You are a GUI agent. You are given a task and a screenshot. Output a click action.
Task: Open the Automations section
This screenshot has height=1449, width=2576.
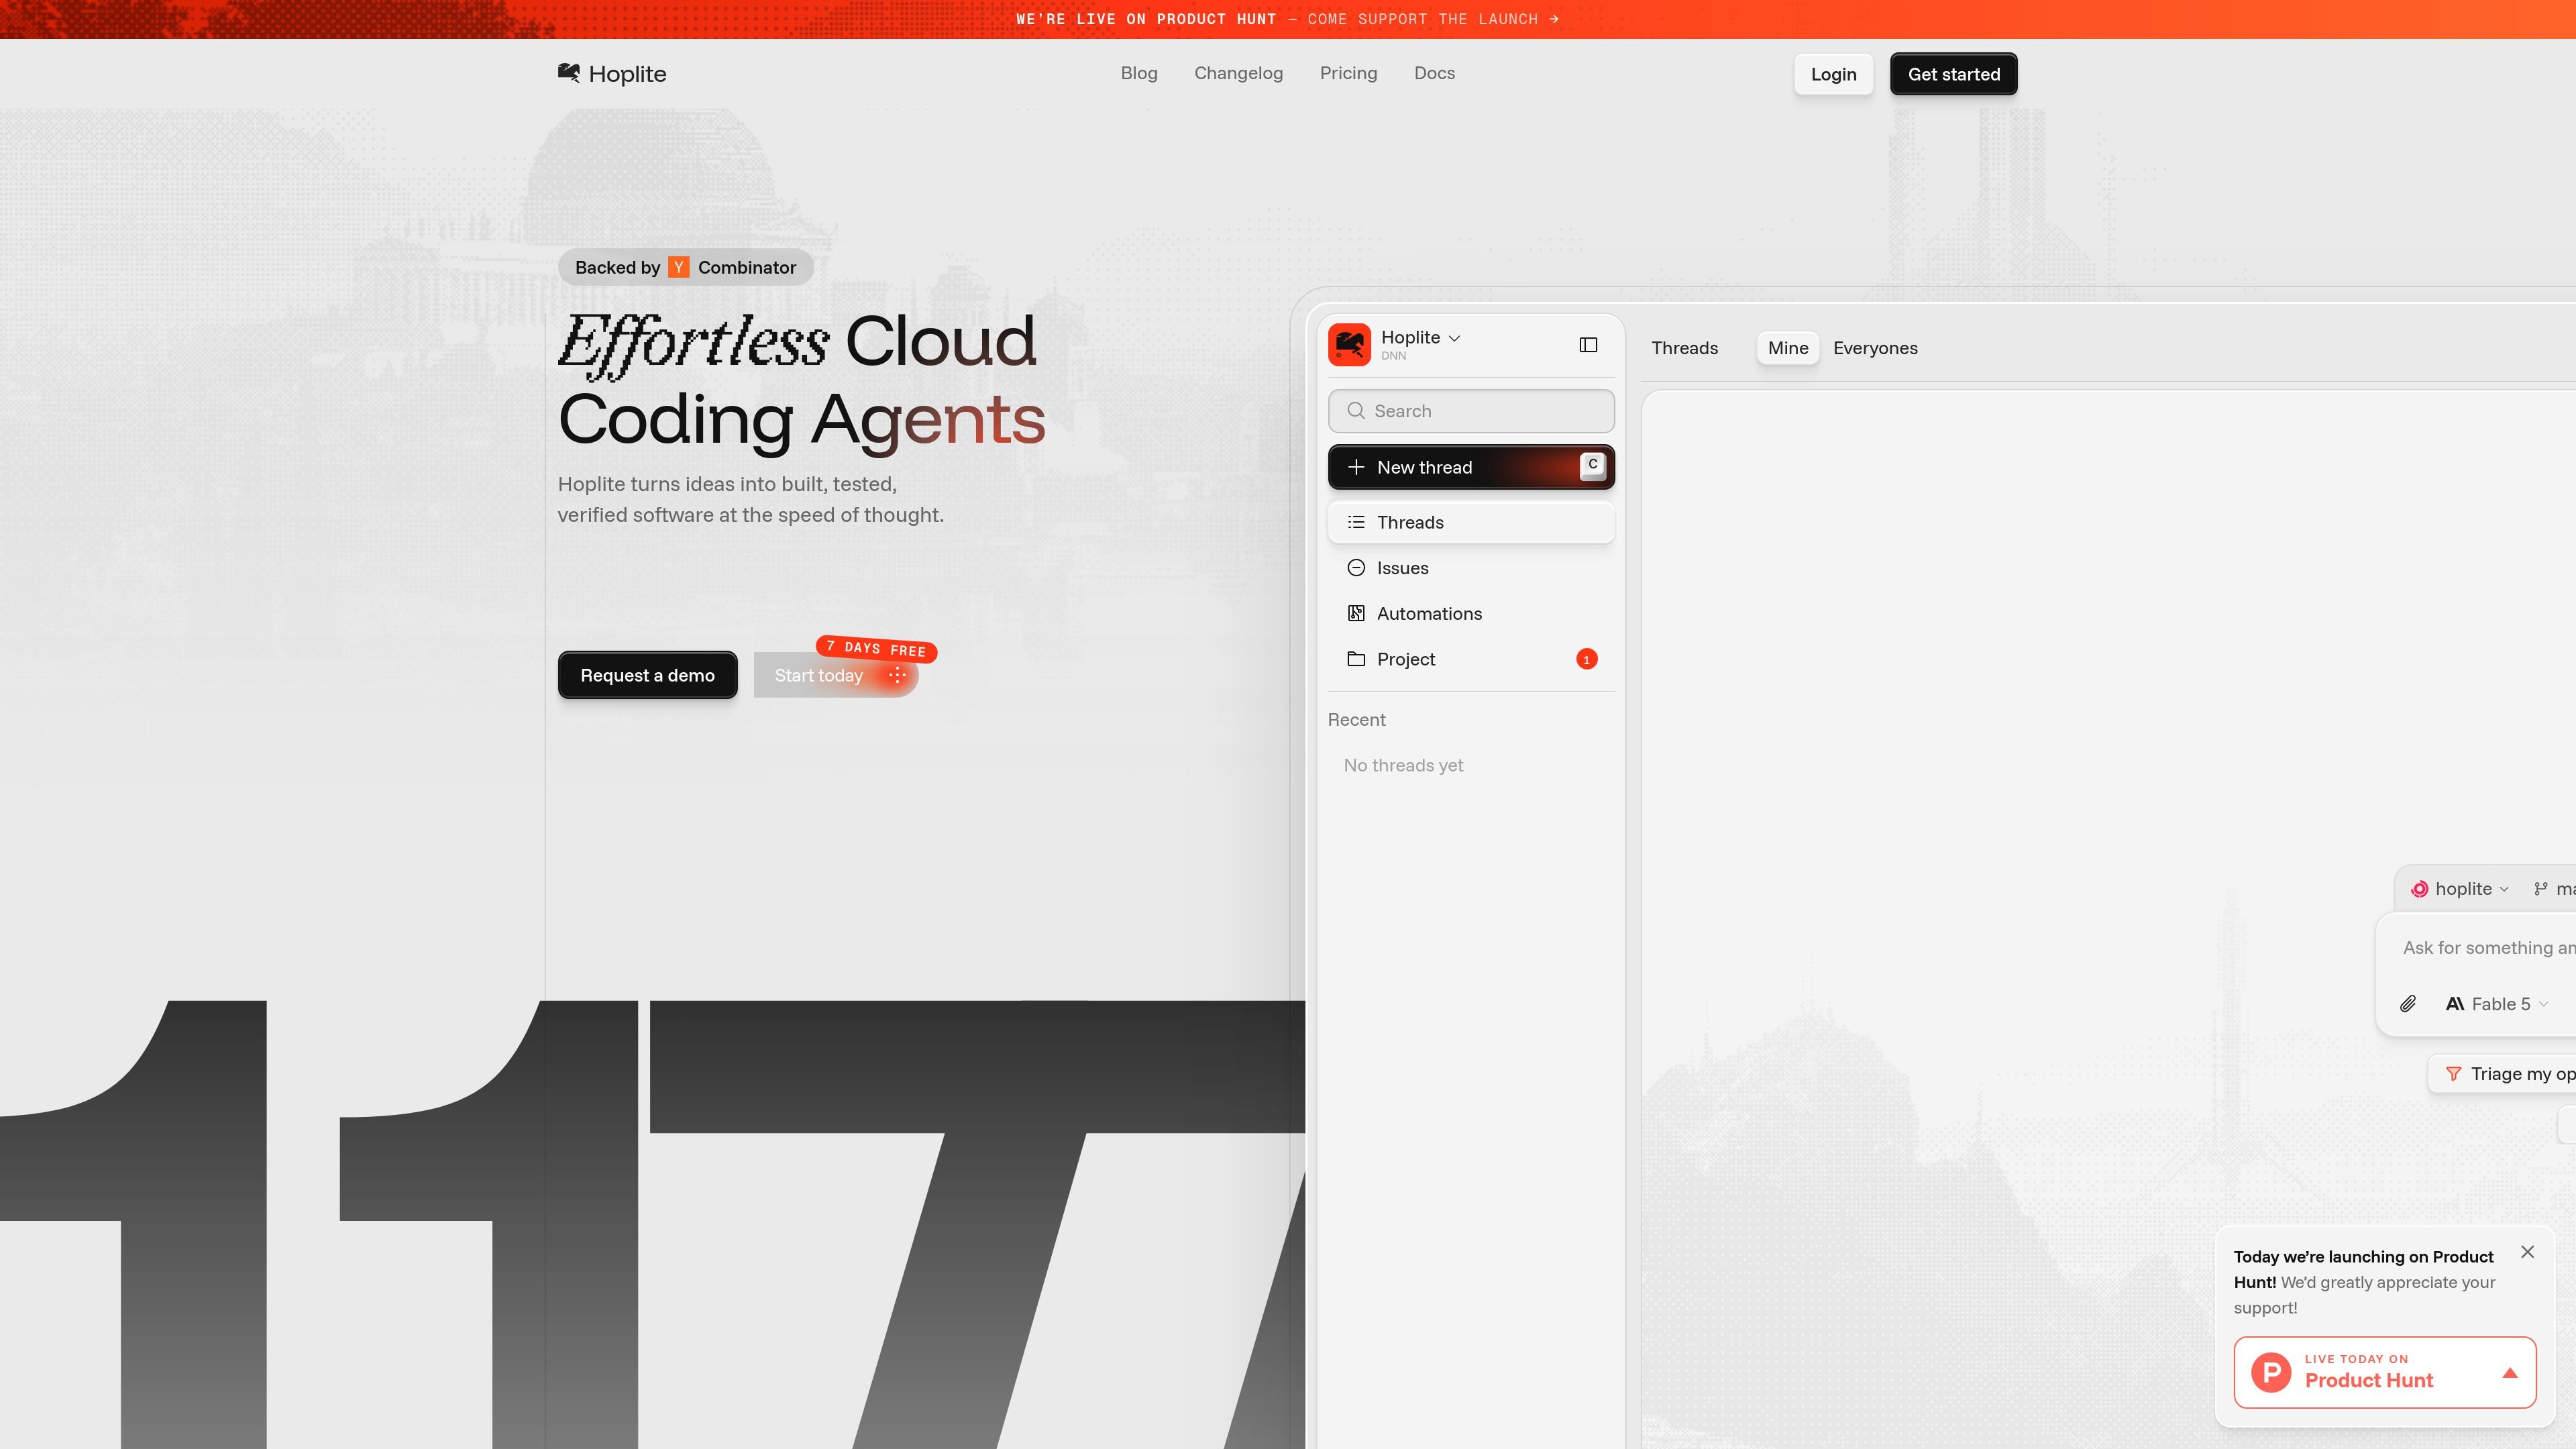[1471, 613]
